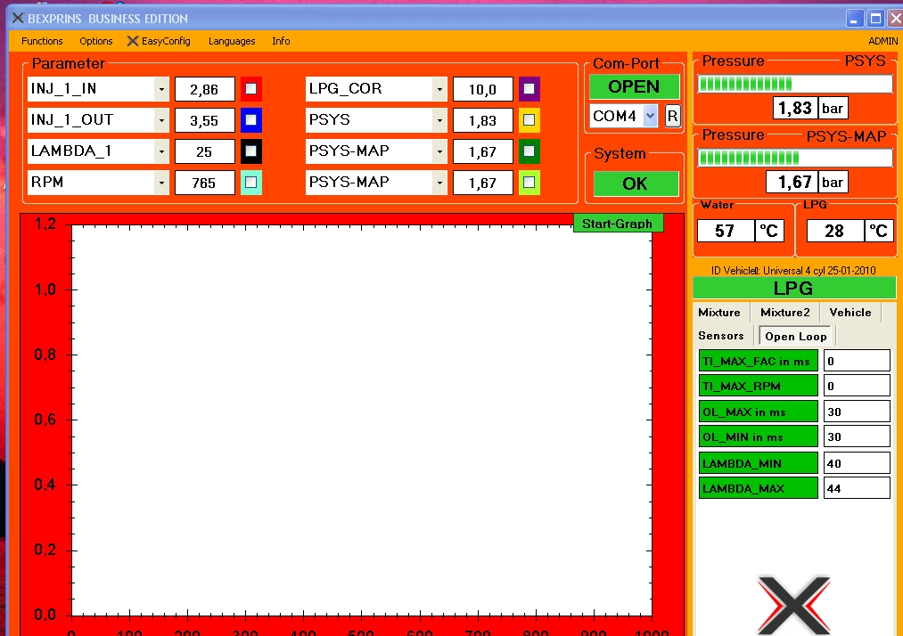Click the LPG temperature value 28
Screen dimensions: 903x636
[x=834, y=231]
